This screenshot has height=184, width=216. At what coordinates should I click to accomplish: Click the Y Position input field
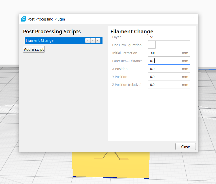click(x=169, y=77)
